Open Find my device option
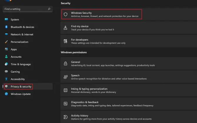 click(129, 28)
